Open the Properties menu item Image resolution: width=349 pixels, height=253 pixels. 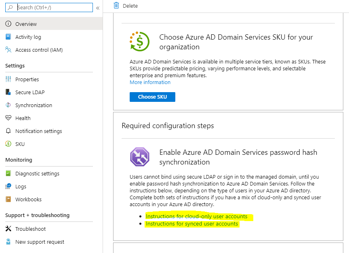coord(27,79)
